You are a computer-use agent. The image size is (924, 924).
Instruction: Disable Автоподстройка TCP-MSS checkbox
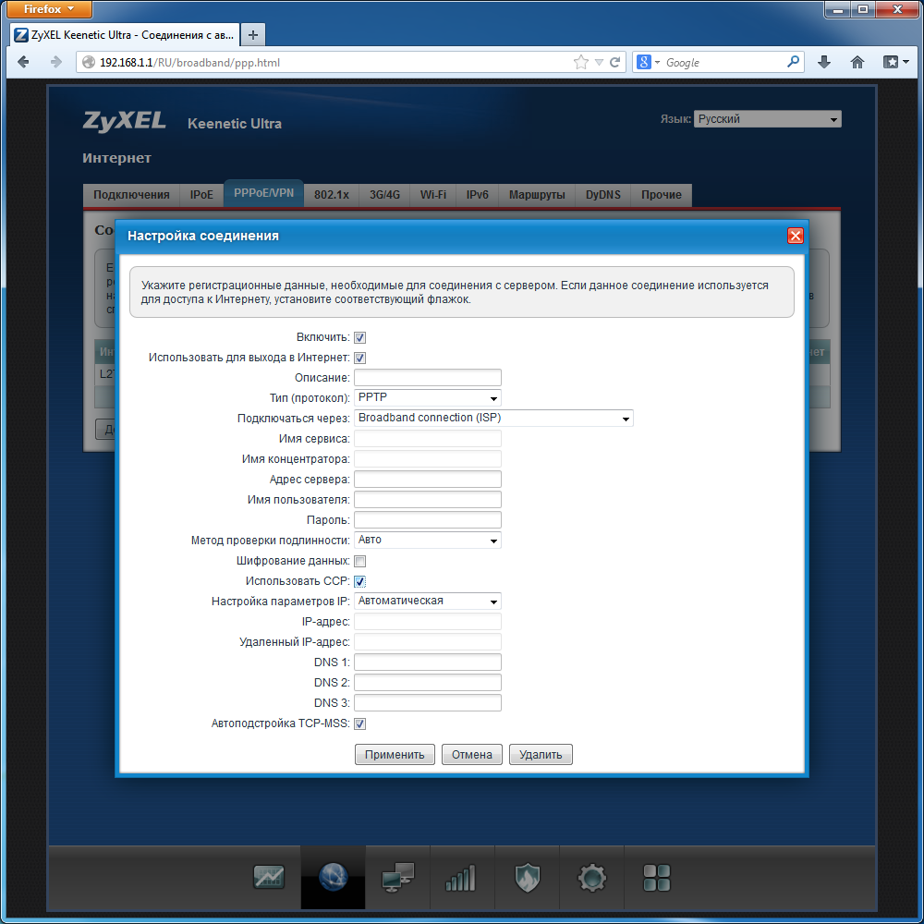coord(360,723)
